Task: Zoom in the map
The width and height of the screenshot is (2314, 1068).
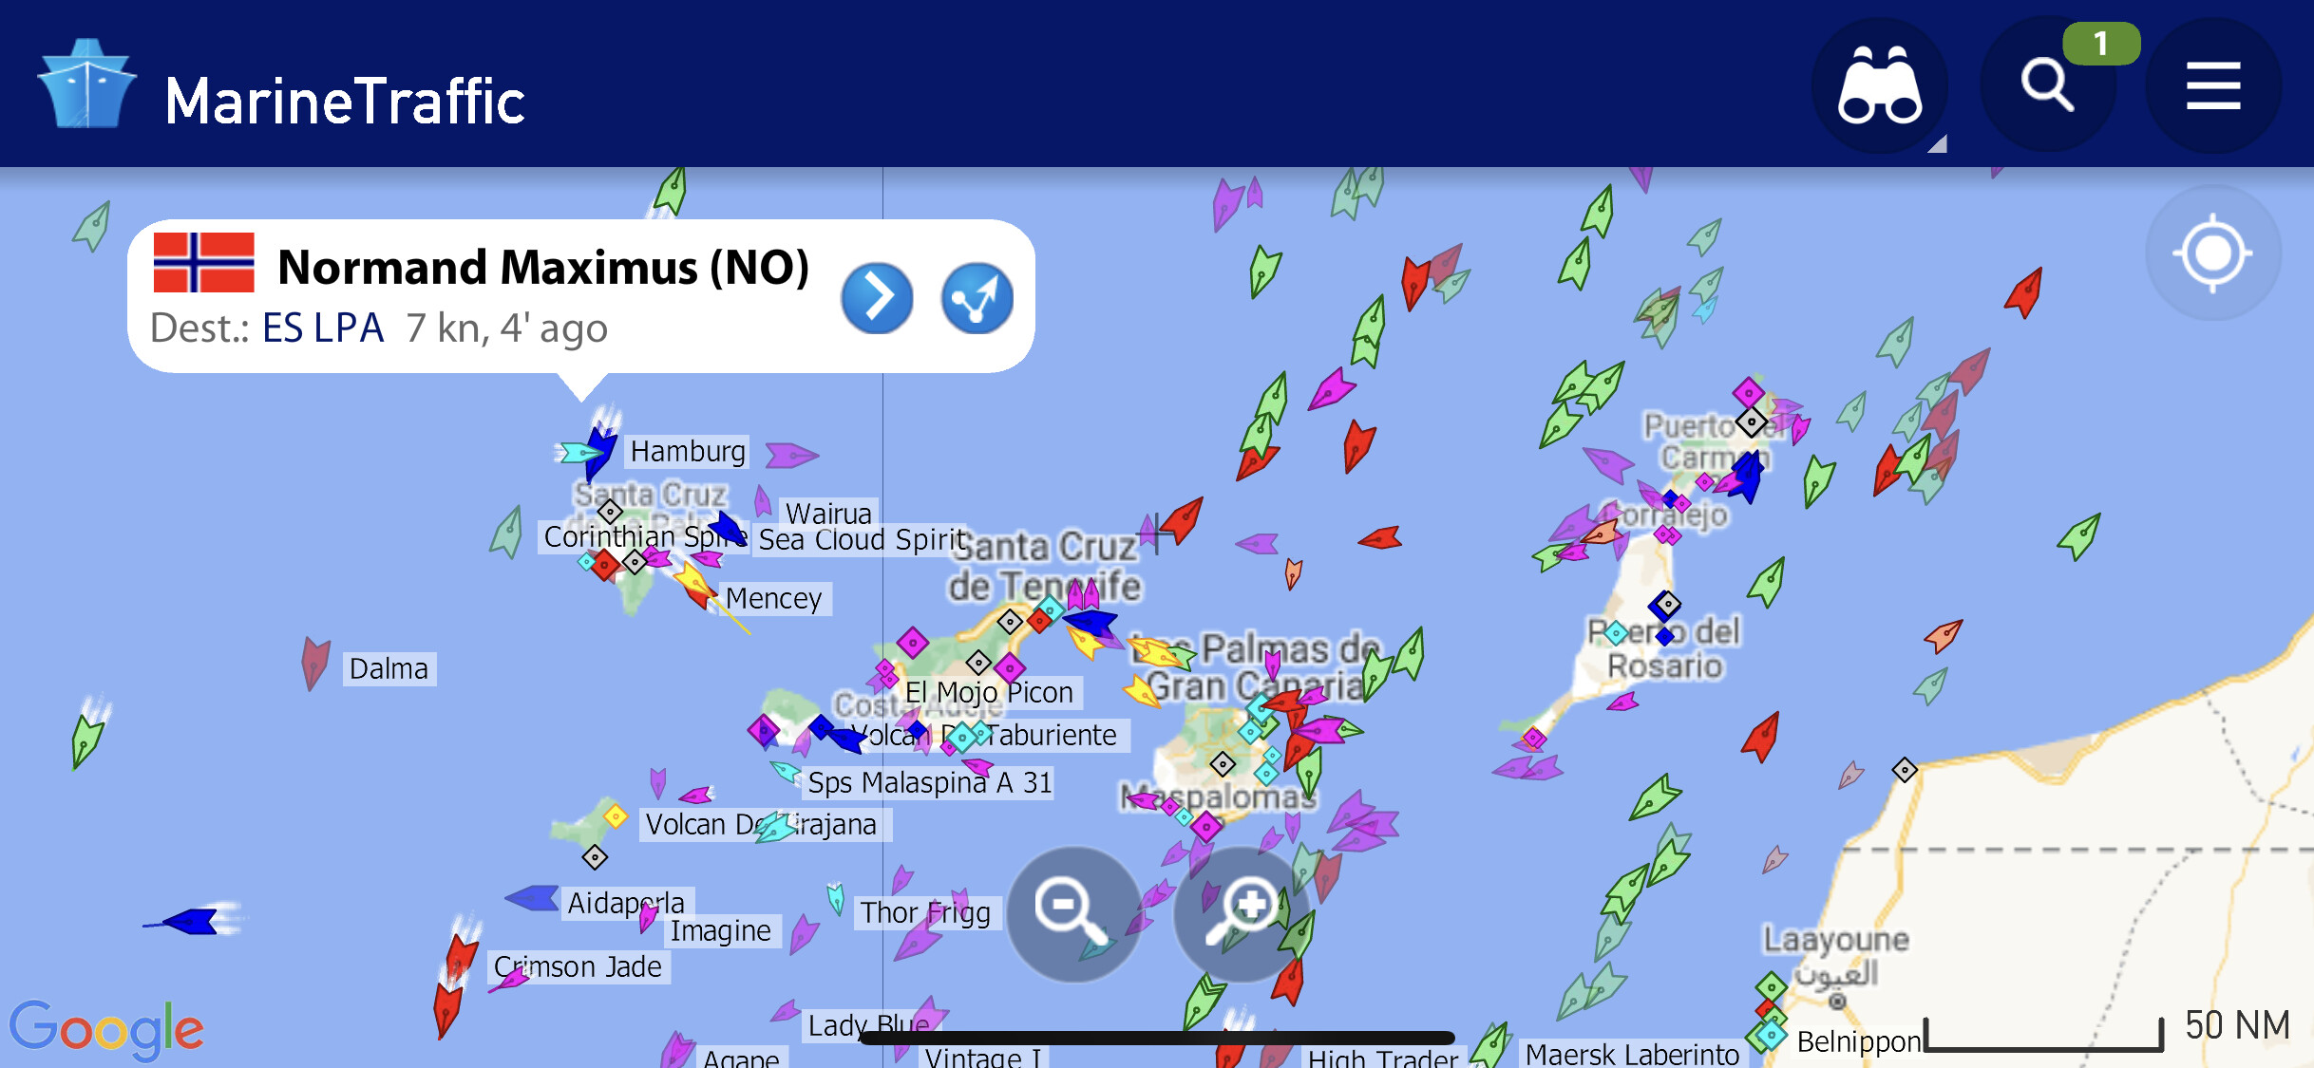Action: click(x=1241, y=913)
